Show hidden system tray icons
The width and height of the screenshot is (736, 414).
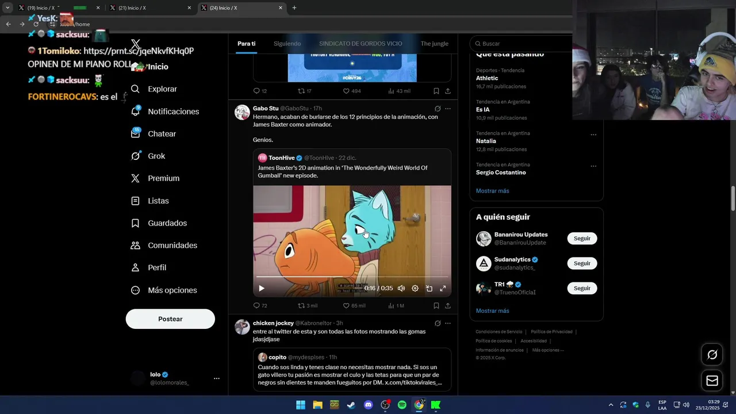tap(611, 405)
